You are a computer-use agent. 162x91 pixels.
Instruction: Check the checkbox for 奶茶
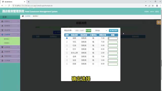coord(67,64)
